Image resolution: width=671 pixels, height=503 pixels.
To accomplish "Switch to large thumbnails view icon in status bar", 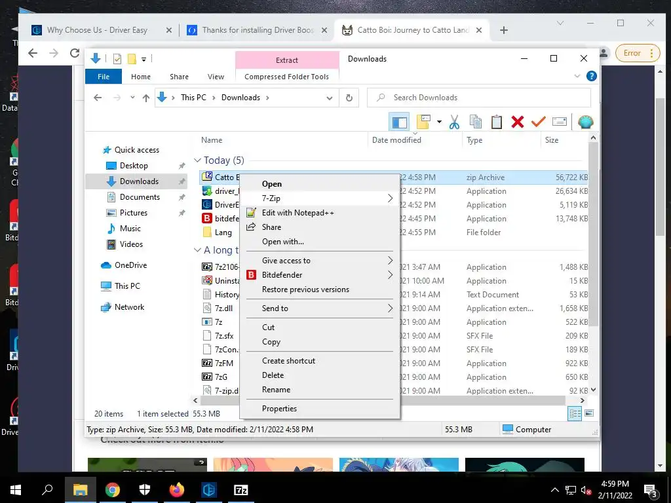I will tap(589, 413).
